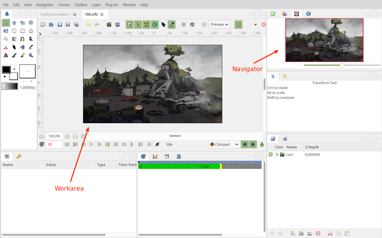
Task: Expand the cam layer group
Action: tap(277, 154)
